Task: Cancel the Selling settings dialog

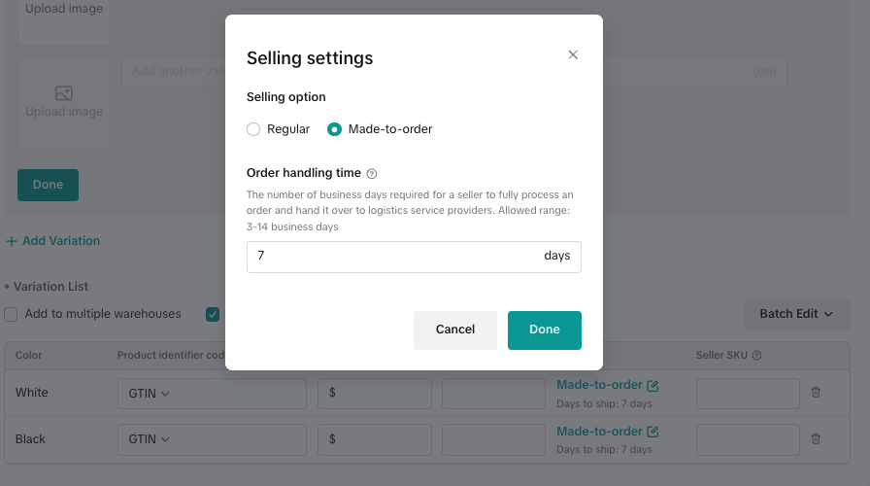Action: 454,330
